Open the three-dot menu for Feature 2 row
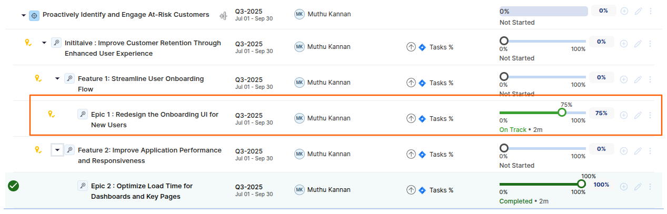The width and height of the screenshot is (667, 214). point(650,151)
